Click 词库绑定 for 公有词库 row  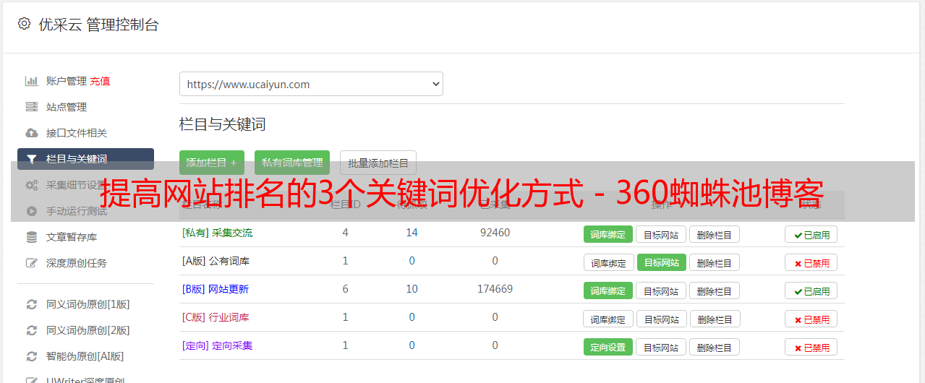pyautogui.click(x=608, y=262)
